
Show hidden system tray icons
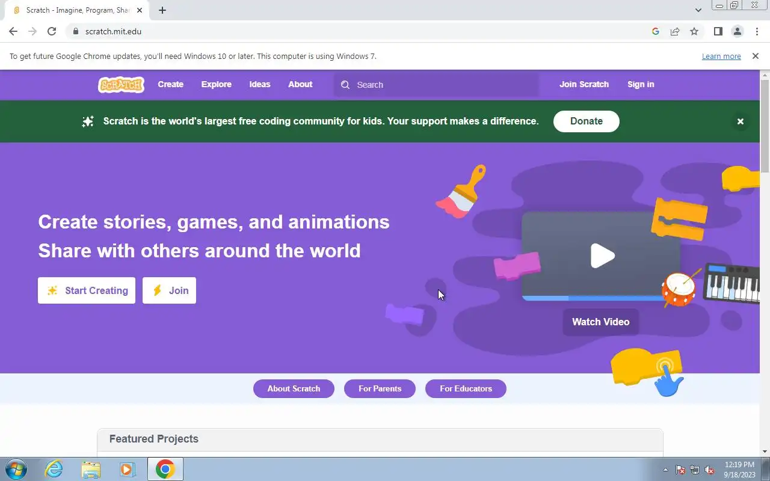pyautogui.click(x=665, y=470)
